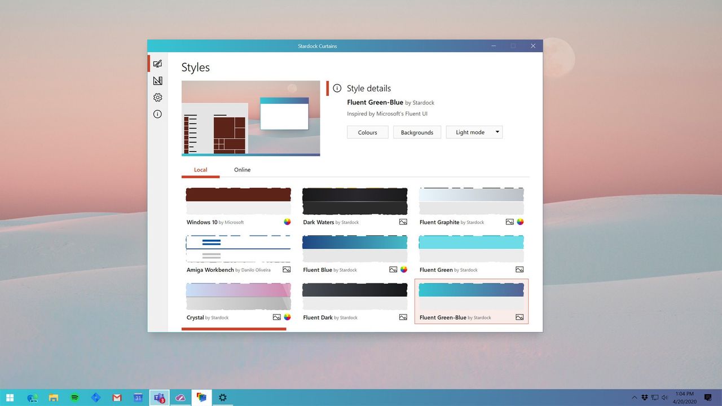Select the Fluent Green style card

[471, 254]
